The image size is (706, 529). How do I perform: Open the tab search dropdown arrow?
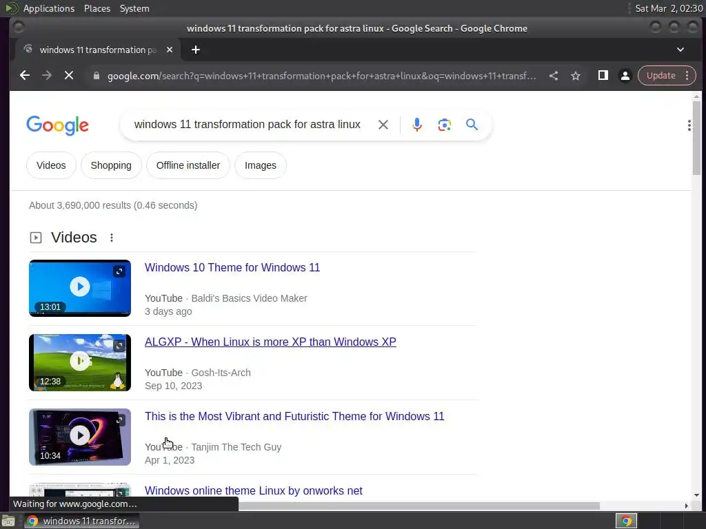point(680,50)
